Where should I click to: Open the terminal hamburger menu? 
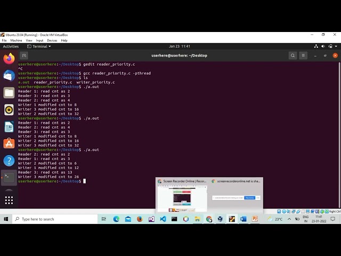pyautogui.click(x=303, y=55)
